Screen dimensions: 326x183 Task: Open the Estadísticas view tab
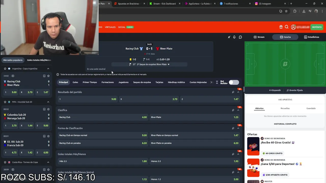pyautogui.click(x=311, y=37)
